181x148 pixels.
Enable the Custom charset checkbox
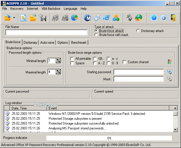(x=124, y=62)
